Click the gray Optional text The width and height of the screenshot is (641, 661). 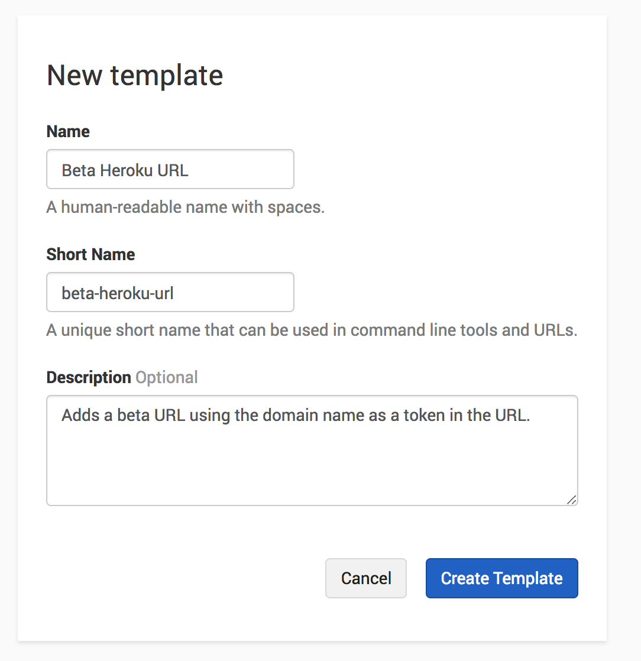point(167,377)
